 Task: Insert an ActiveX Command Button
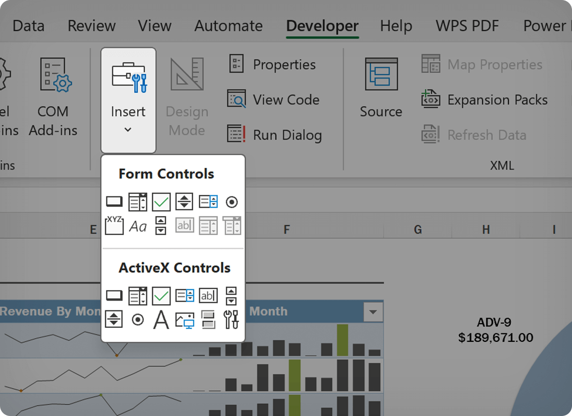[x=114, y=295]
